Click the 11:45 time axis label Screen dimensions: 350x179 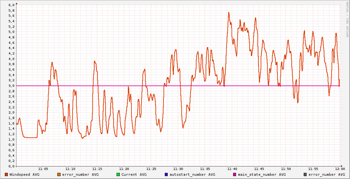click(x=259, y=169)
